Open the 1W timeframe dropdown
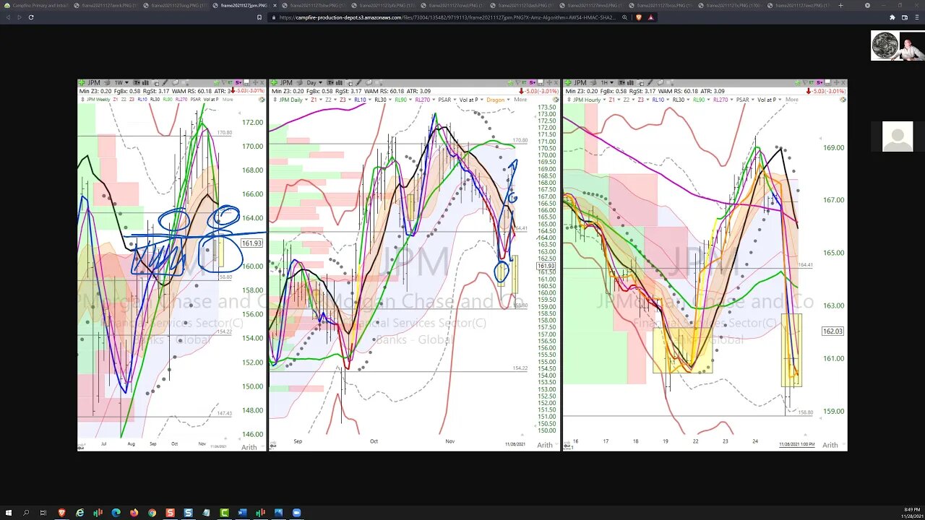Image resolution: width=925 pixels, height=520 pixels. (x=121, y=83)
